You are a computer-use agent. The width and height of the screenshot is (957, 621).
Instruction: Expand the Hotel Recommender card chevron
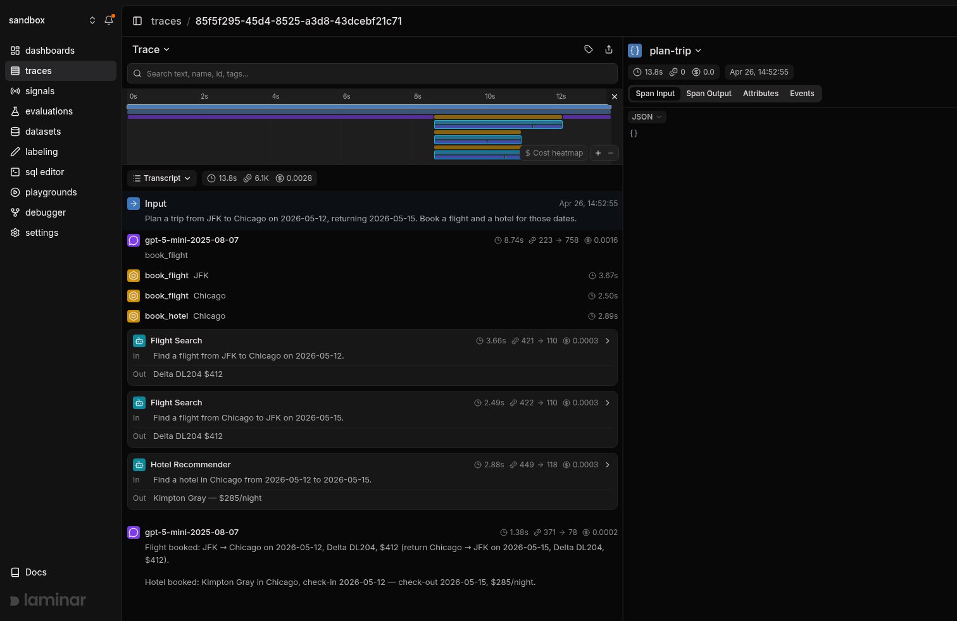click(608, 465)
